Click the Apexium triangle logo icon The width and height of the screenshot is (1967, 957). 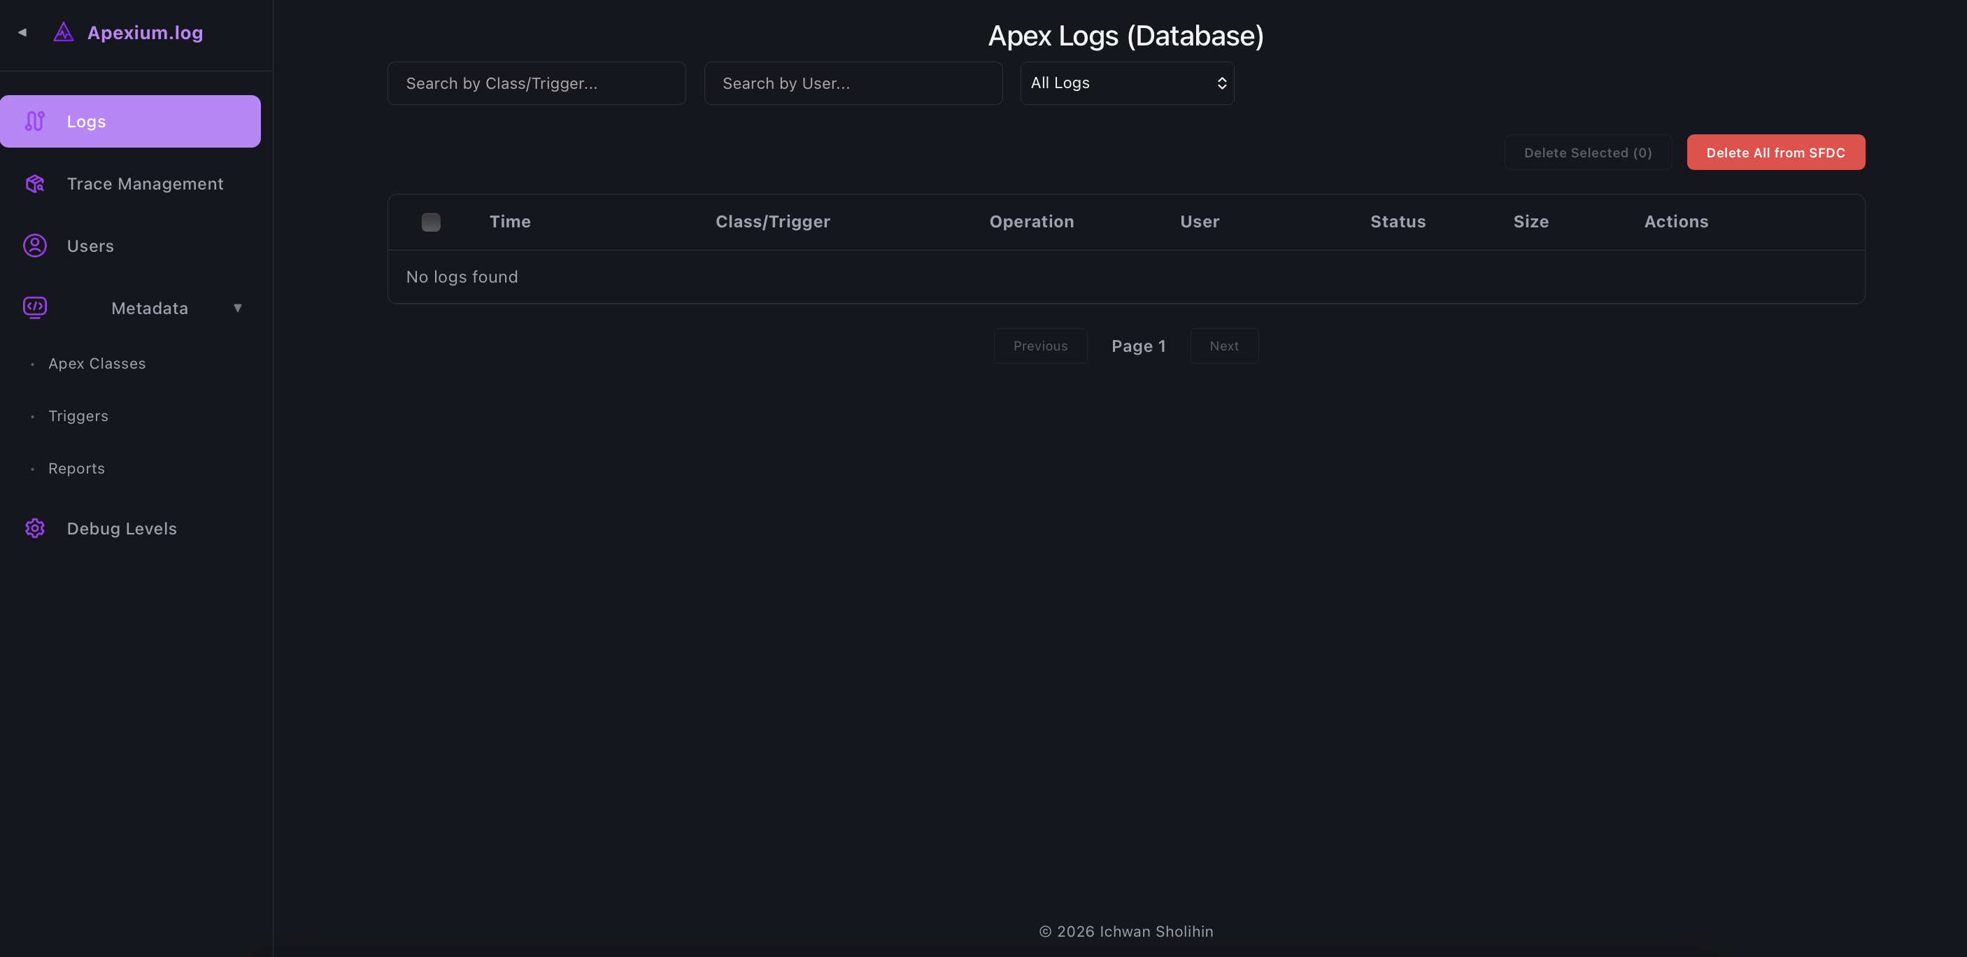tap(64, 32)
